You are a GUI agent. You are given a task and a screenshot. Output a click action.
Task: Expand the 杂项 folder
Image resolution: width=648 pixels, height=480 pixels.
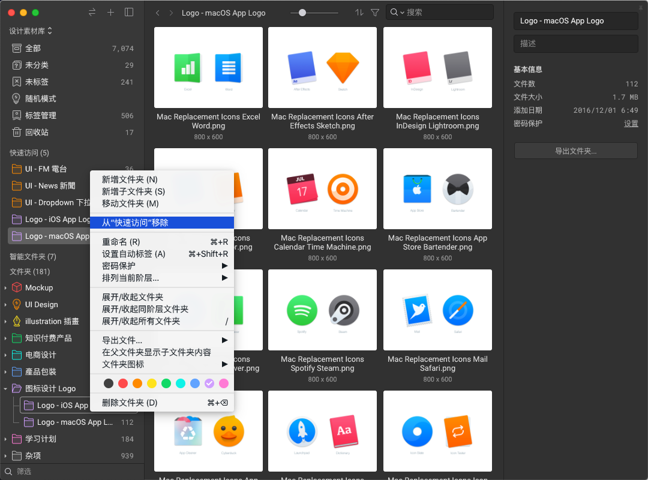point(5,455)
